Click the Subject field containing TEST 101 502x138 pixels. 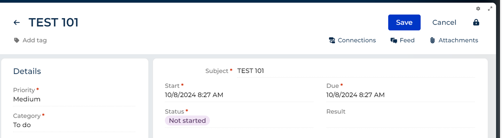click(x=356, y=71)
